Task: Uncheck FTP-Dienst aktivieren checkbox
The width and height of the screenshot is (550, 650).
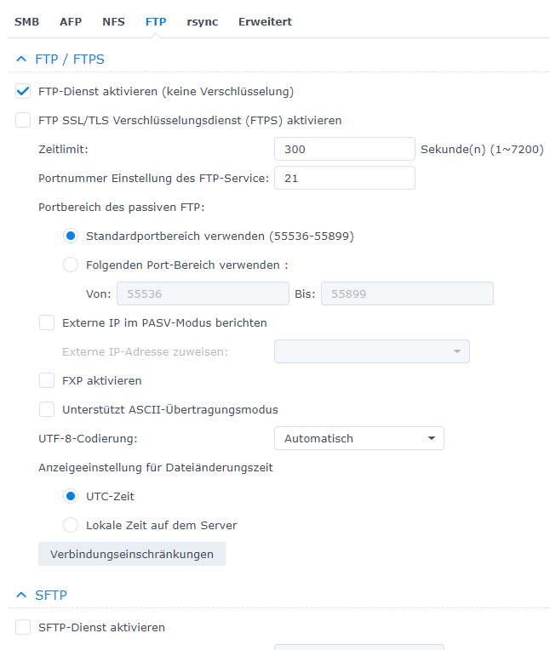Action: [x=23, y=91]
